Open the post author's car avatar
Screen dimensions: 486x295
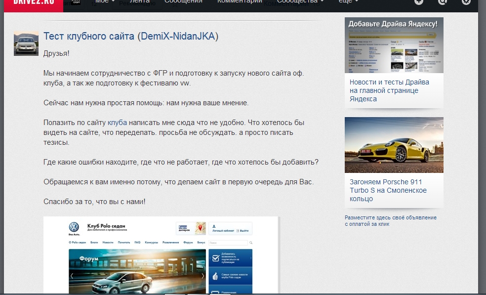click(26, 43)
